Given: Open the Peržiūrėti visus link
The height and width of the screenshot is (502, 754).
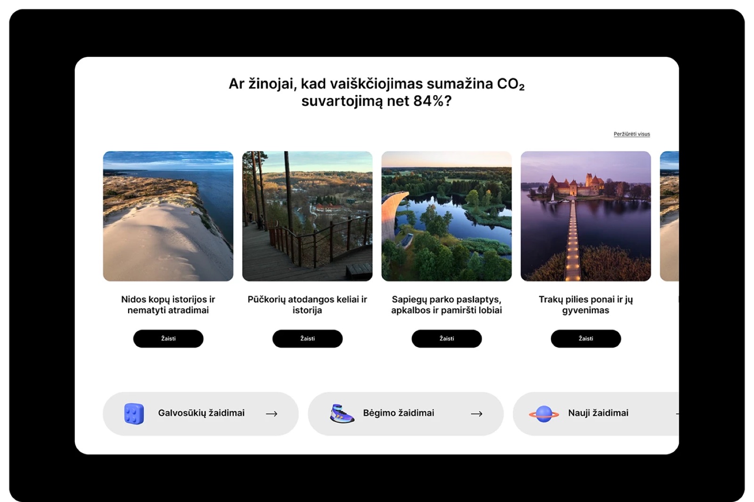Looking at the screenshot, I should 631,134.
